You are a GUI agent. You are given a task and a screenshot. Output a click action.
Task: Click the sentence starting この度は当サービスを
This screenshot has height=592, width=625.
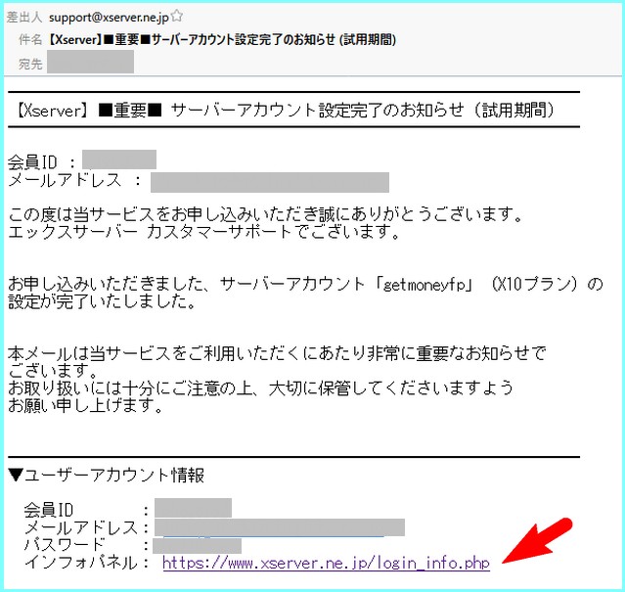coord(265,214)
